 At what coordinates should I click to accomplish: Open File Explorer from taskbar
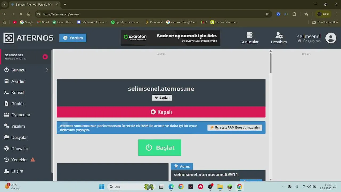220,187
